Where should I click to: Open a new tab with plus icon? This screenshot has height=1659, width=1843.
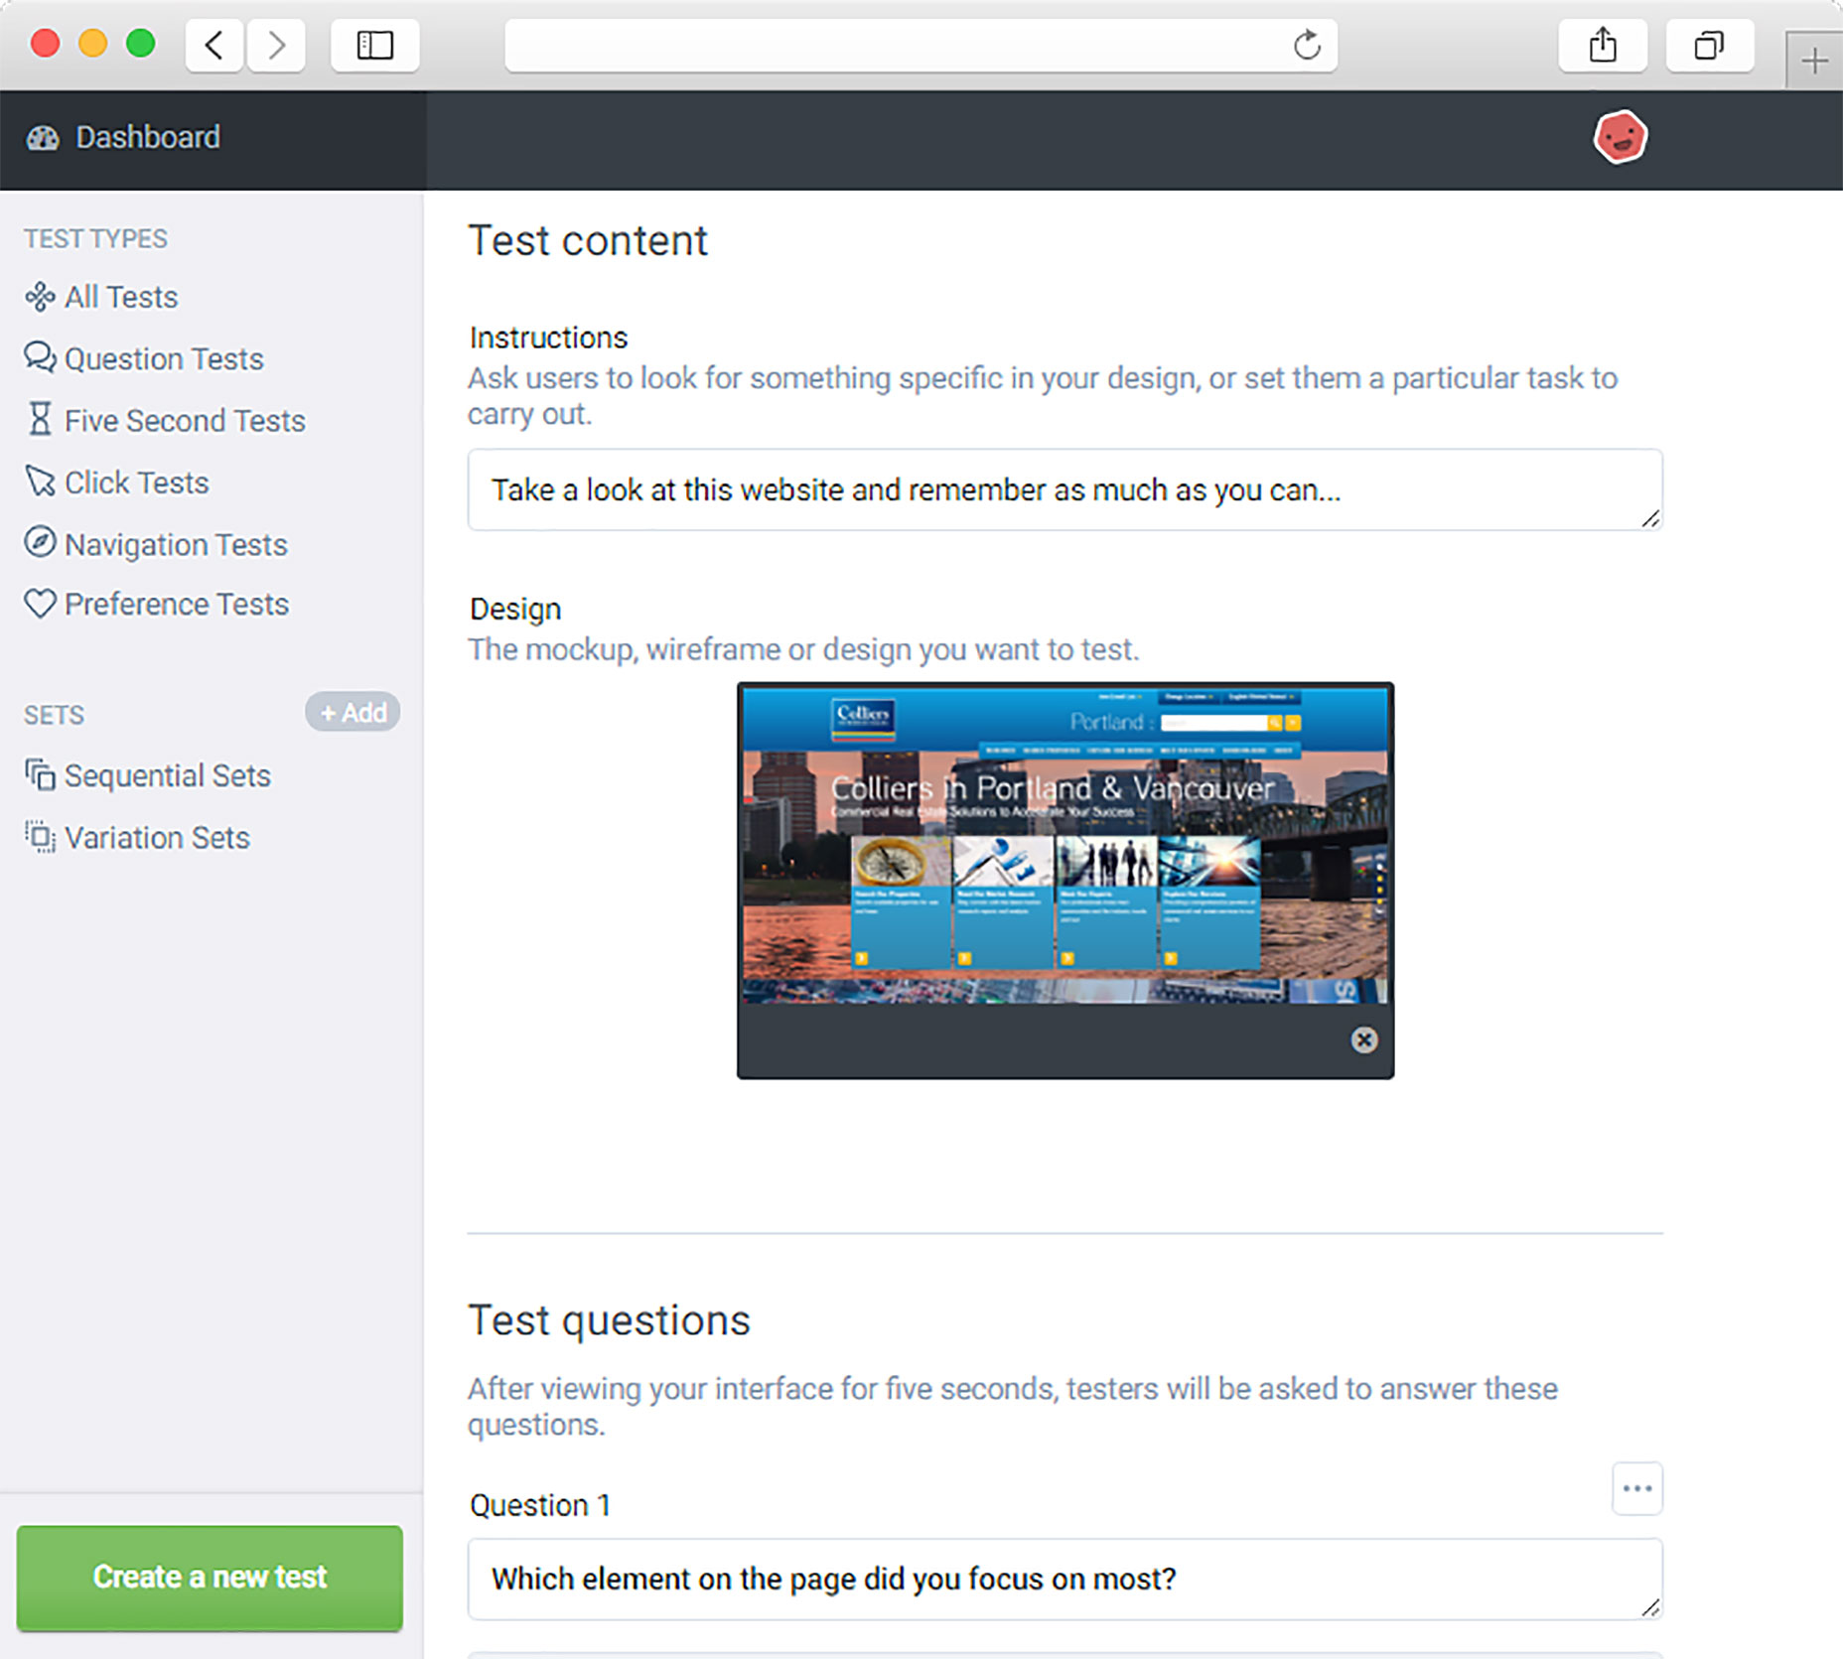pyautogui.click(x=1814, y=61)
